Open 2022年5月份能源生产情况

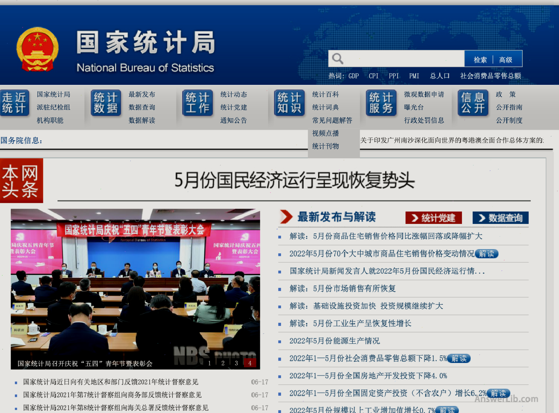(x=335, y=341)
